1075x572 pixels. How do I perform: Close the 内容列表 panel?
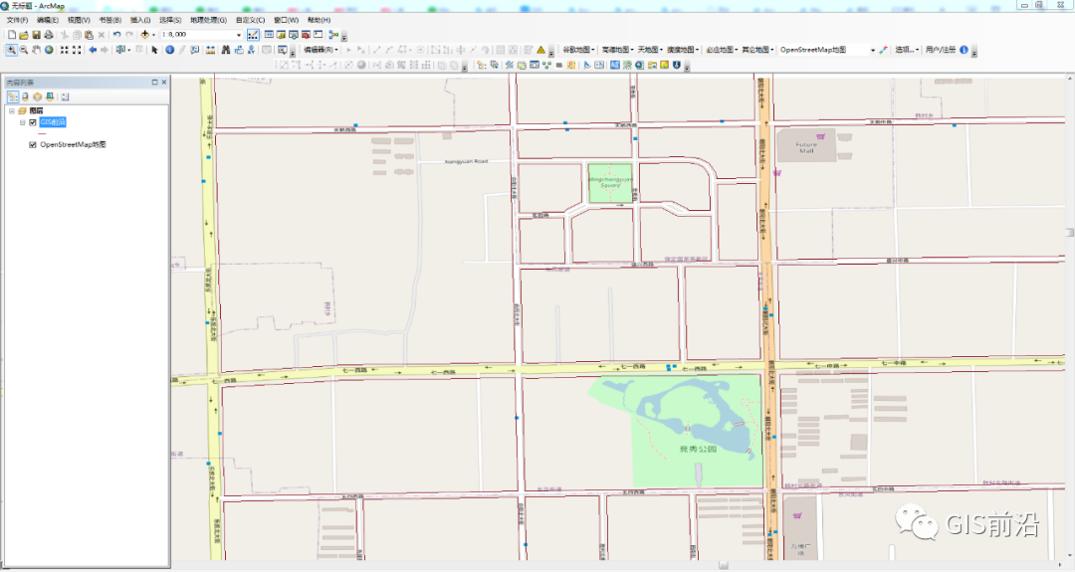(164, 83)
